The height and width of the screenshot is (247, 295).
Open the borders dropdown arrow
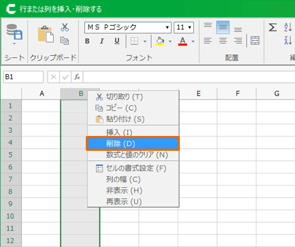tap(145, 41)
